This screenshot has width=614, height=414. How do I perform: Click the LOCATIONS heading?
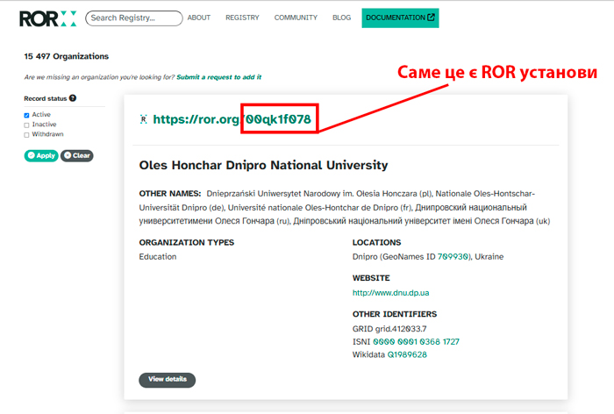pos(376,242)
